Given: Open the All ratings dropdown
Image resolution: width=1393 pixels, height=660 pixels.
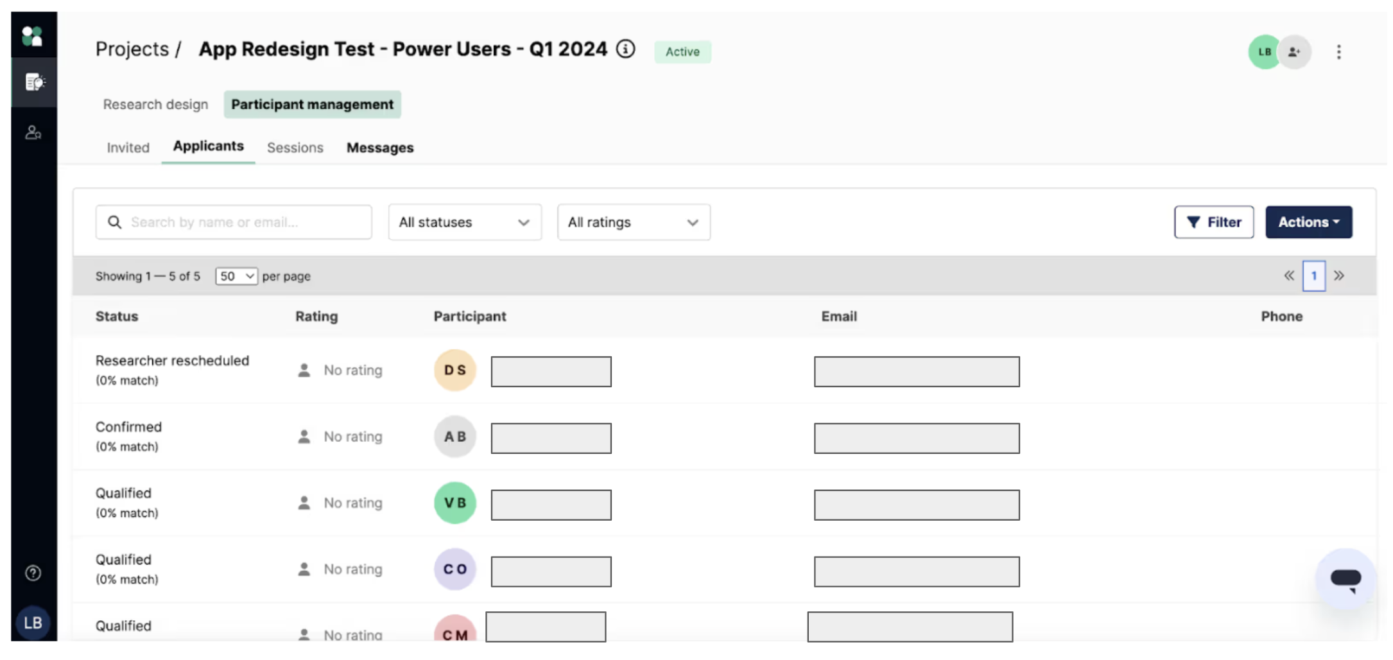Looking at the screenshot, I should click(x=634, y=222).
